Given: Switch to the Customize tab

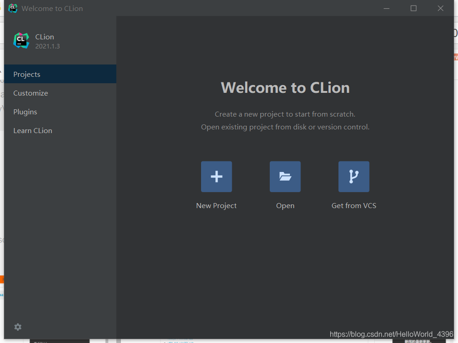Looking at the screenshot, I should 60,93.
